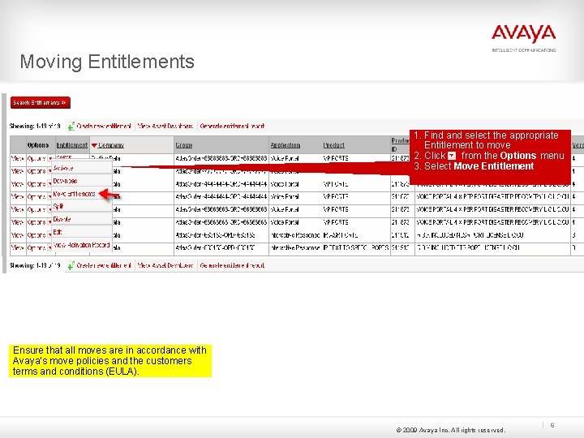Open View Asset Dashboard link below table
The width and height of the screenshot is (584, 438).
(165, 265)
